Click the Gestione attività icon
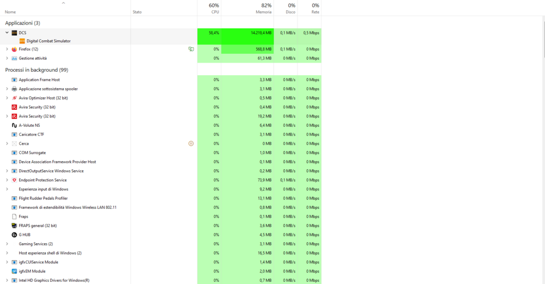 pos(14,58)
